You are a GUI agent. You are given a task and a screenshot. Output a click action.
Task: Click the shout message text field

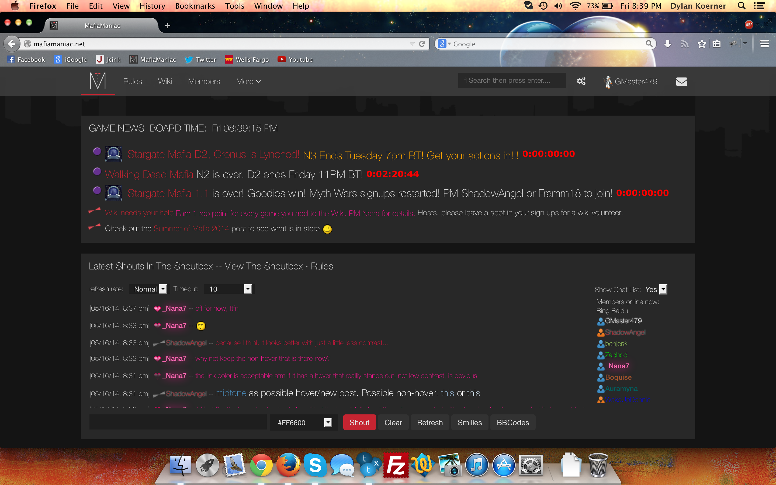178,422
